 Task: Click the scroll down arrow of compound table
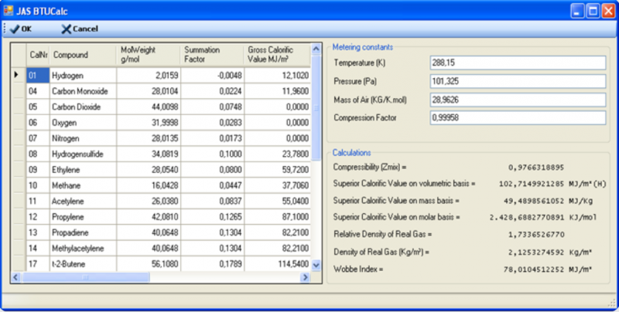pyautogui.click(x=316, y=266)
